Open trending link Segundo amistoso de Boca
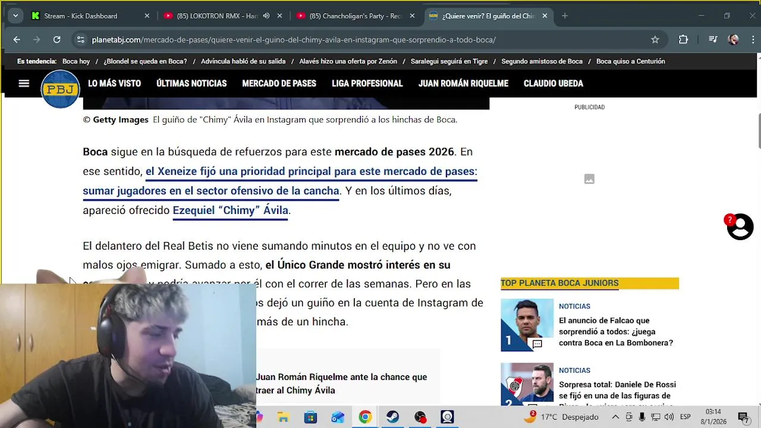This screenshot has height=428, width=761. 542,61
